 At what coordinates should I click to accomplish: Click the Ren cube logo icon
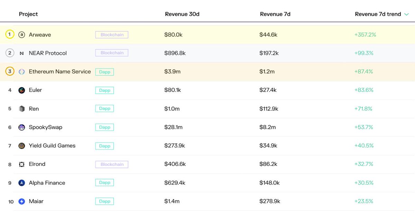click(22, 109)
